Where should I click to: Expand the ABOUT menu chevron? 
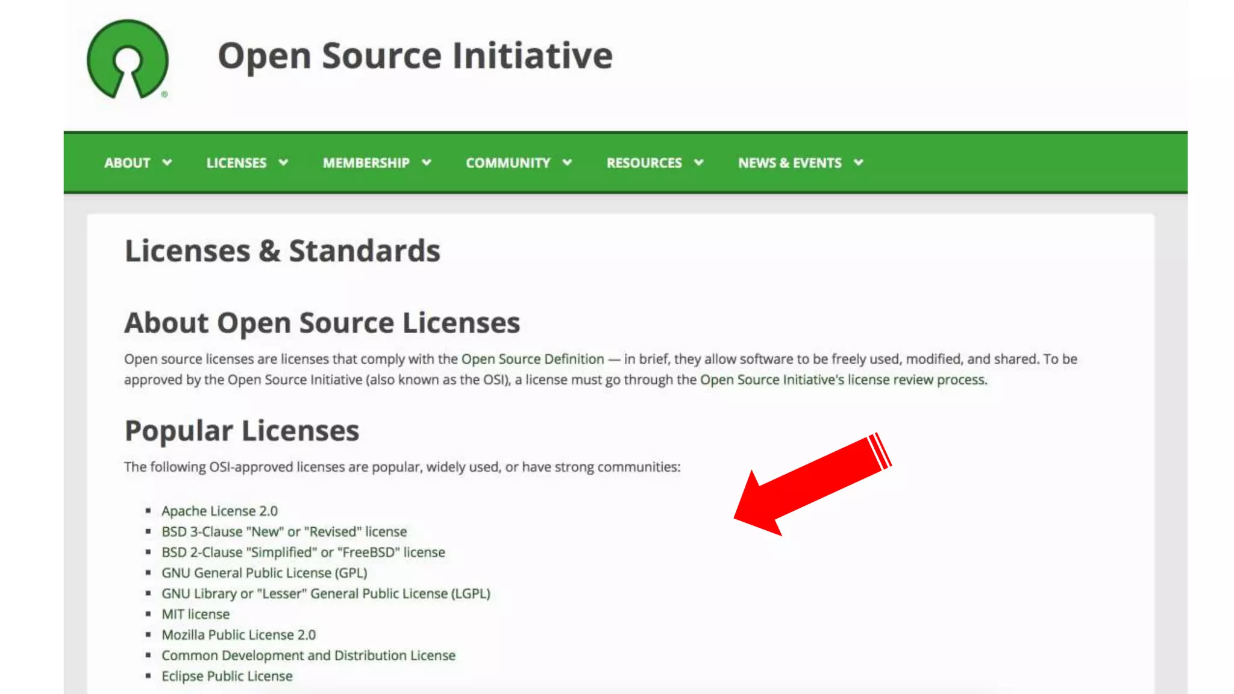pos(168,163)
